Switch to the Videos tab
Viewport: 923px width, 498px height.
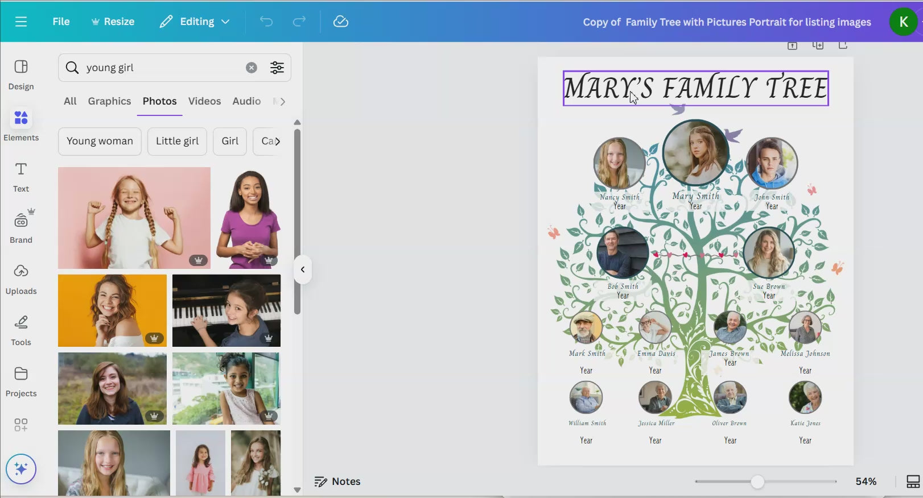pos(204,101)
